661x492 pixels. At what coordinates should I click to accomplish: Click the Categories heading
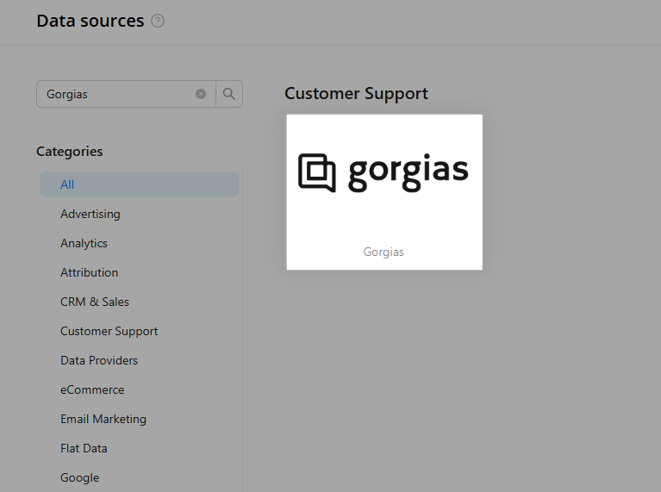pos(70,152)
